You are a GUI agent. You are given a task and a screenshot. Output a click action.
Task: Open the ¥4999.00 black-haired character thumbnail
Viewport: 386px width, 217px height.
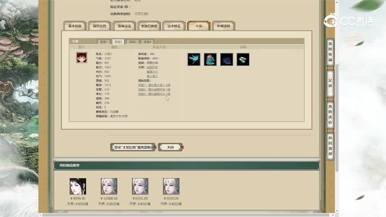[78, 186]
